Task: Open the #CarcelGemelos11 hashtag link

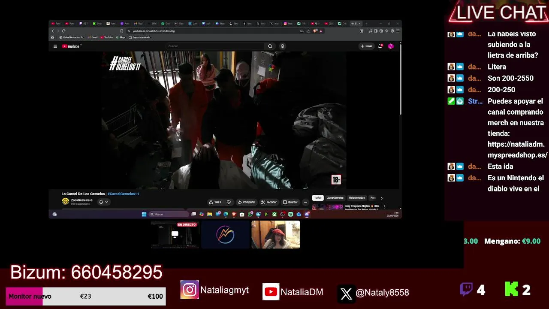Action: [x=123, y=194]
